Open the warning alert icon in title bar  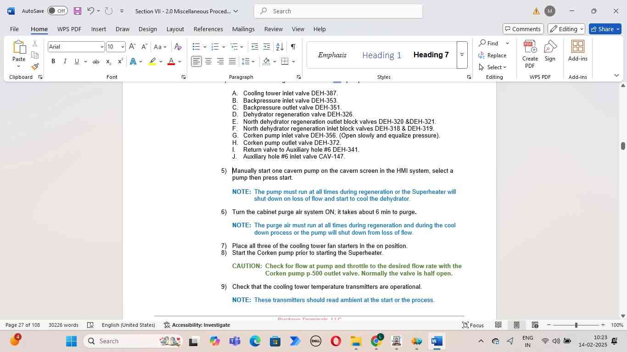pyautogui.click(x=536, y=11)
